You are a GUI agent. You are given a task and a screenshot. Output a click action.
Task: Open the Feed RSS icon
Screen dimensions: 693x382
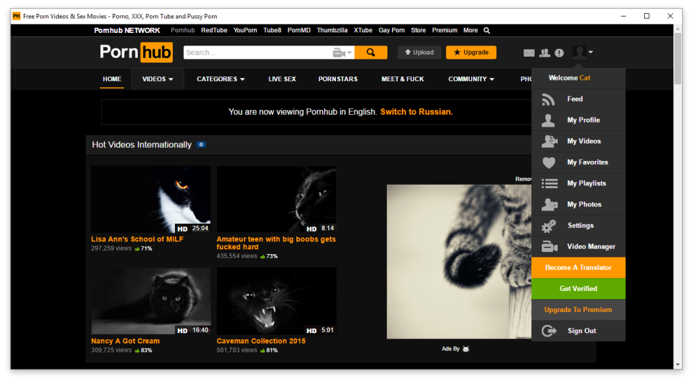pos(548,100)
